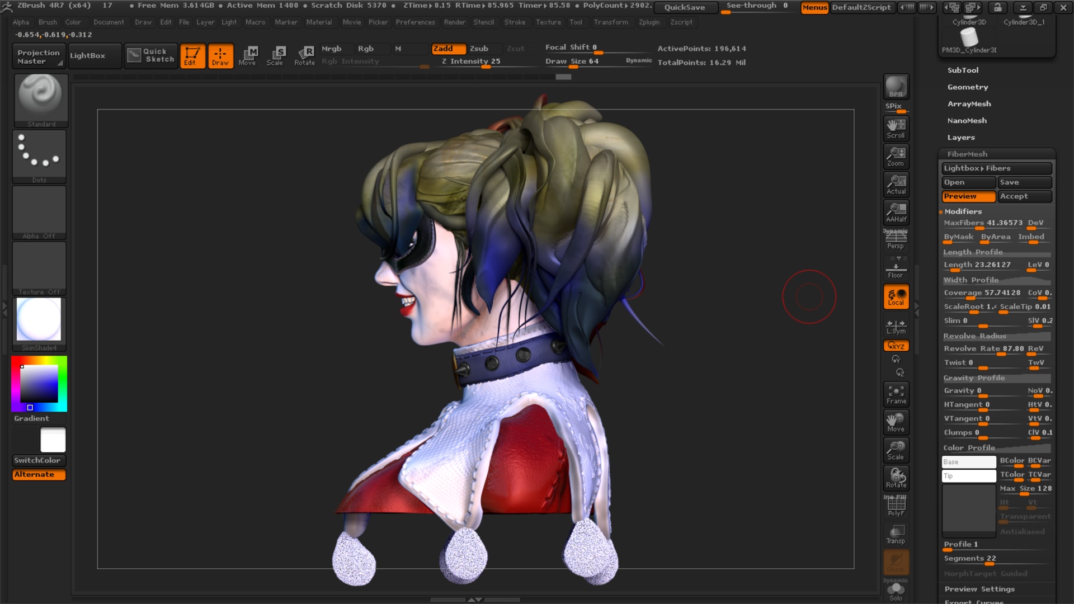Select the right shelf Move icon
This screenshot has height=604, width=1074.
(896, 422)
